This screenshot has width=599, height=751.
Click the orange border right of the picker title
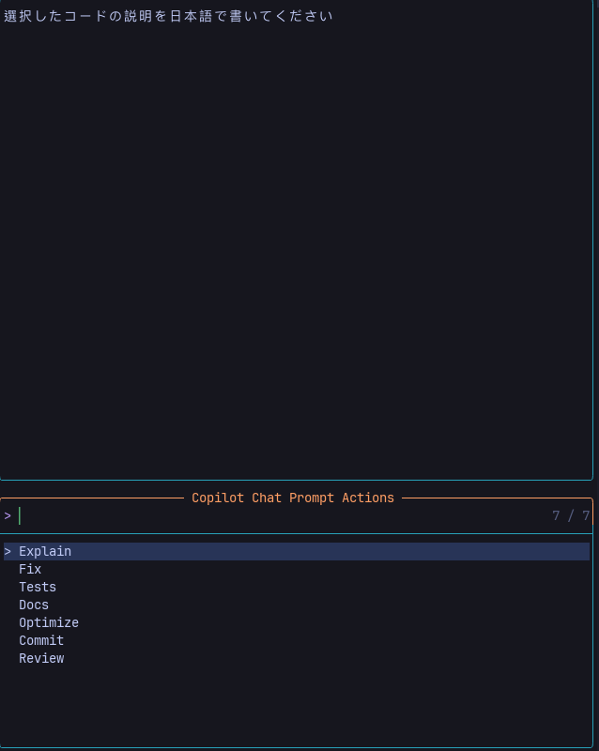[496, 498]
